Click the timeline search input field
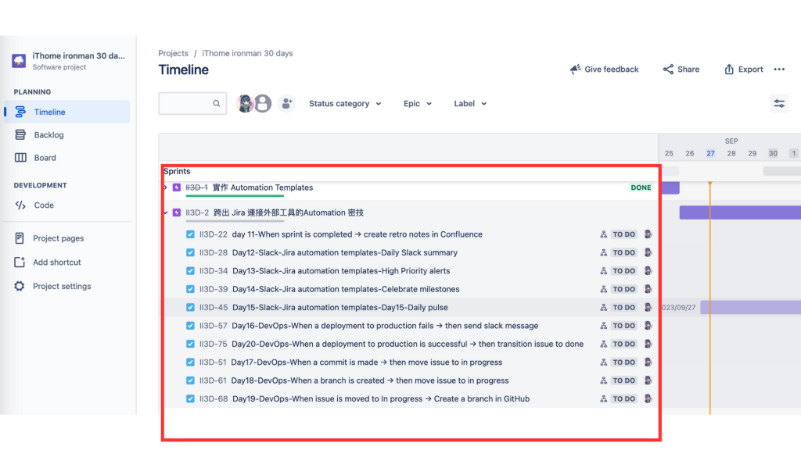The height and width of the screenshot is (450, 801). point(192,104)
